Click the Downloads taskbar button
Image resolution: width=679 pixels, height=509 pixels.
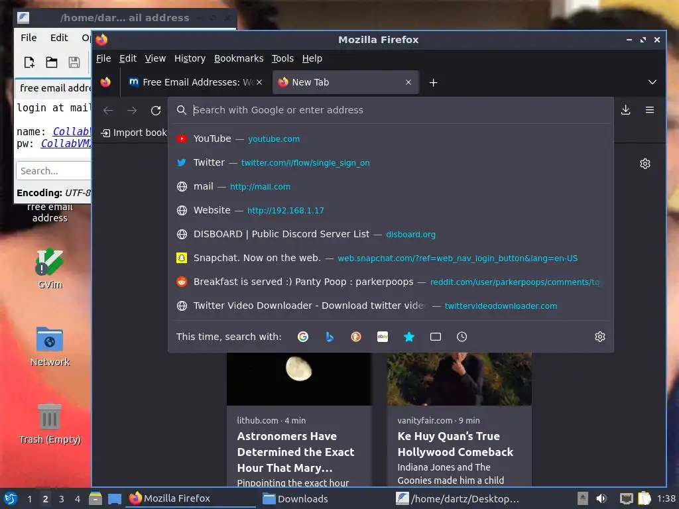325,499
